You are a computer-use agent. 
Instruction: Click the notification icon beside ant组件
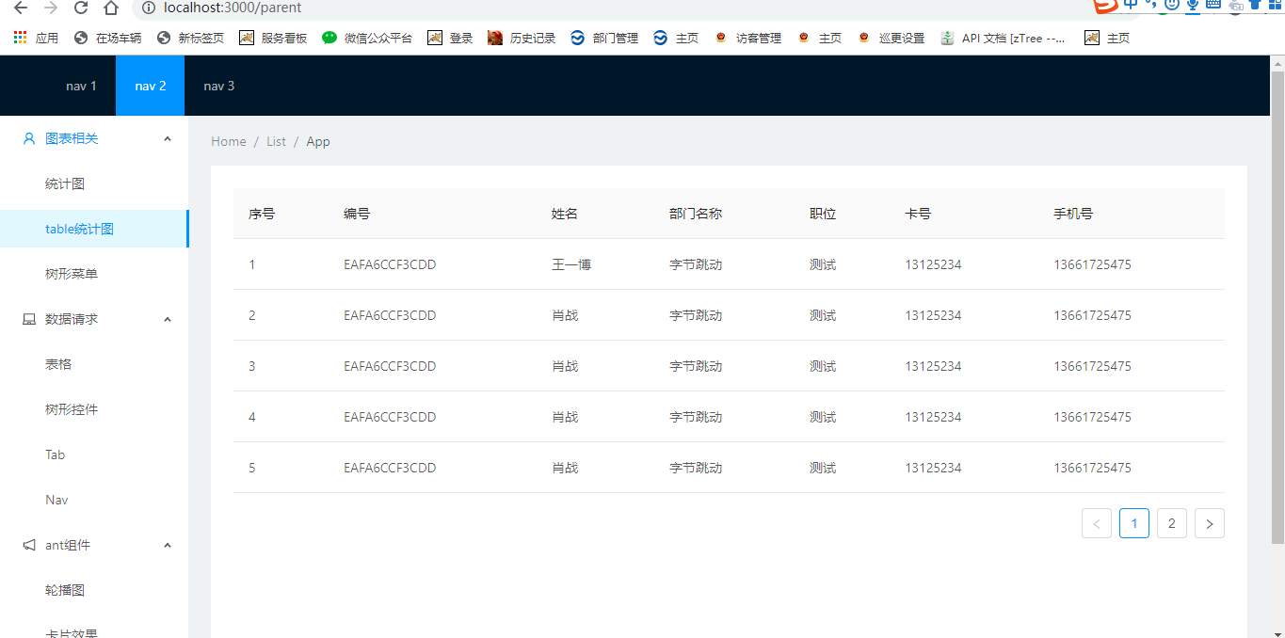(x=29, y=545)
